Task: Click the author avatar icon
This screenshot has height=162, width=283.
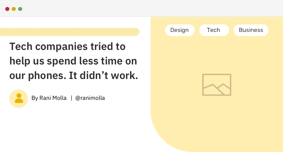Action: tap(19, 98)
